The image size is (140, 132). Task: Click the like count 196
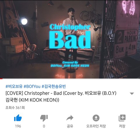point(18,126)
